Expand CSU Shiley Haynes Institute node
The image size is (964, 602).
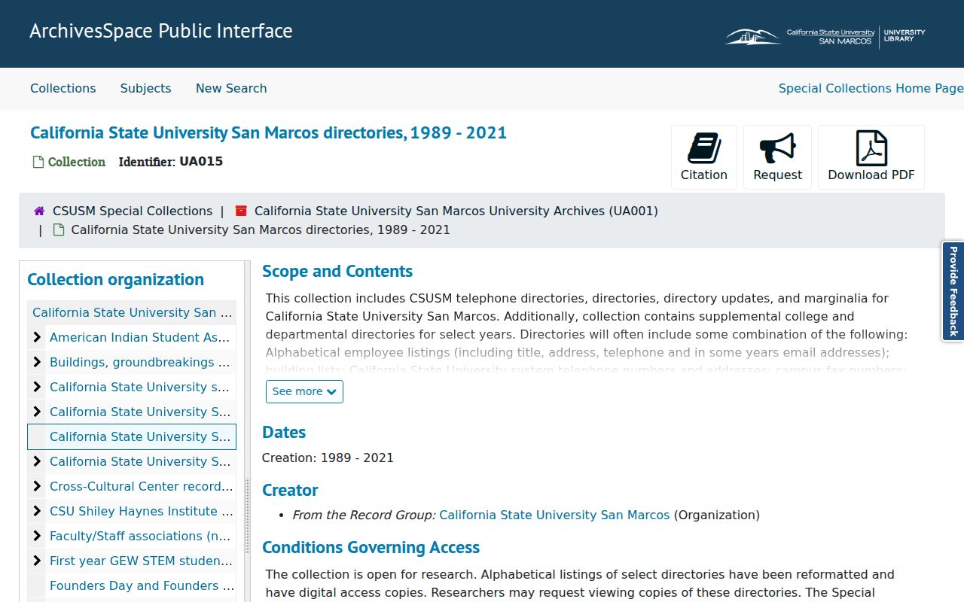(x=37, y=512)
